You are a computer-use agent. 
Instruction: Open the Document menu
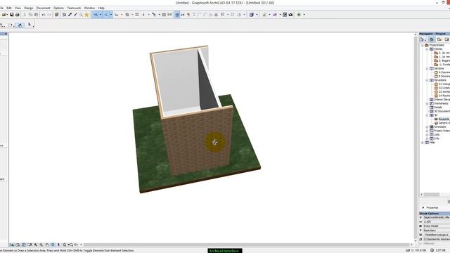43,8
